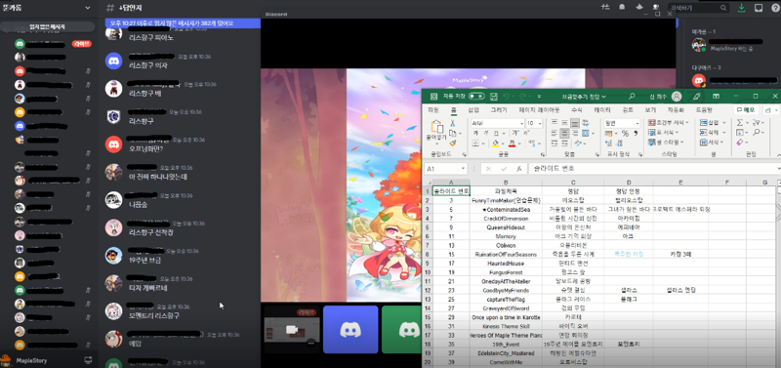Open notification settings via bell icon

[622, 8]
